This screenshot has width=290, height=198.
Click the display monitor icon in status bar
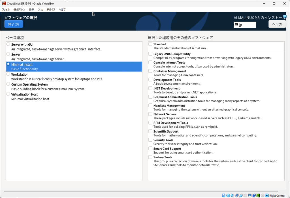pos(250,195)
